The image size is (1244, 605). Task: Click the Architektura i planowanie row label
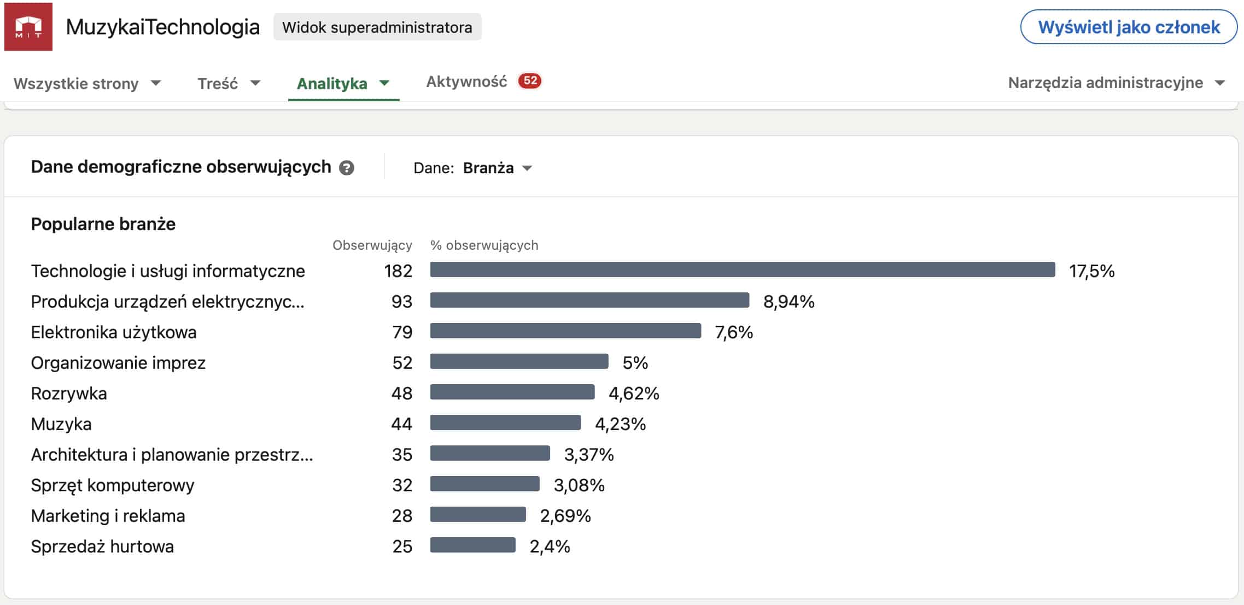tap(172, 455)
